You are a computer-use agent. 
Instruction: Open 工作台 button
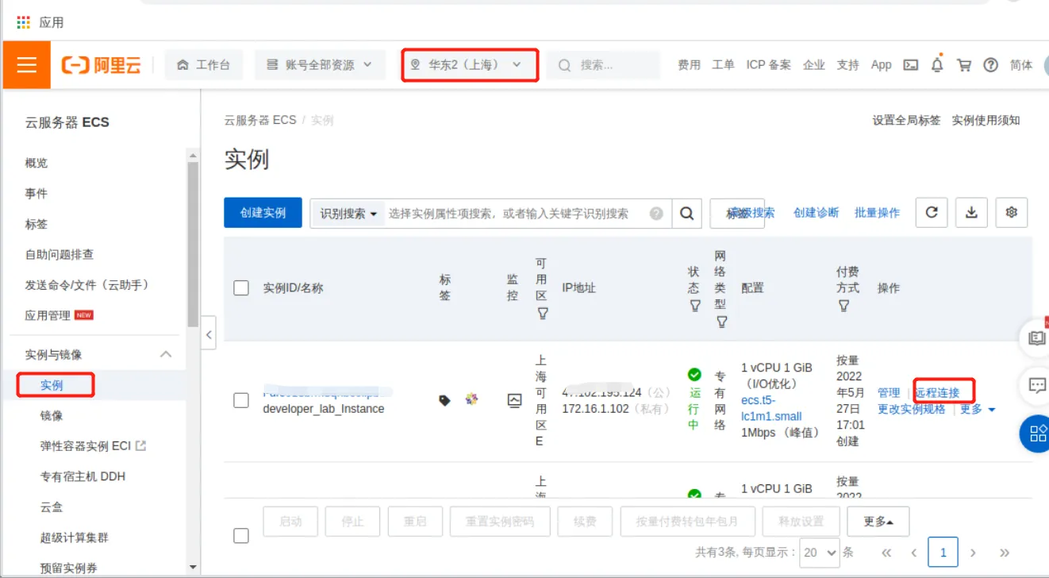[x=204, y=65]
